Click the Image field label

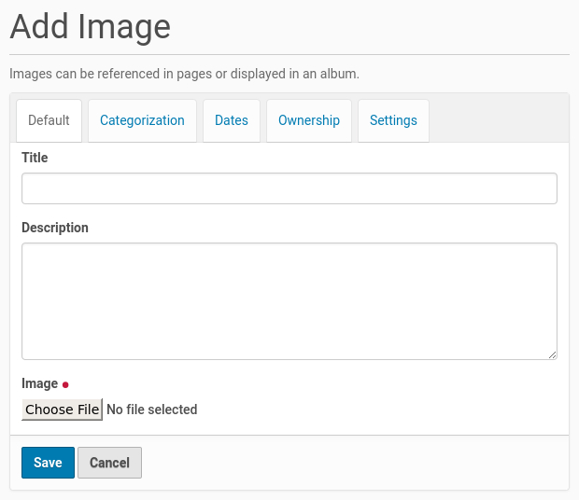[39, 383]
